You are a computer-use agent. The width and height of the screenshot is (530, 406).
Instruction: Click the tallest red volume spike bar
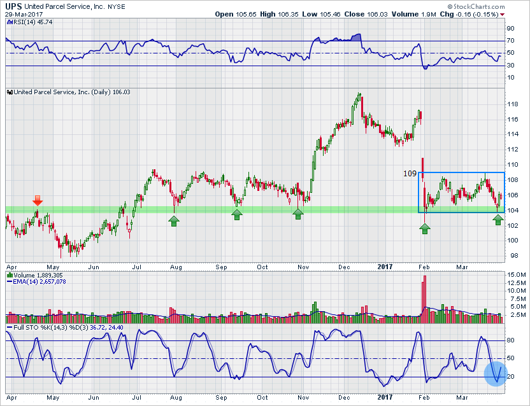point(424,299)
